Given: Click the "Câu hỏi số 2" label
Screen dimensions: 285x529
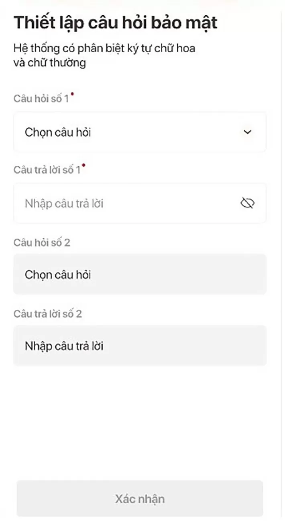Looking at the screenshot, I should pyautogui.click(x=42, y=242).
